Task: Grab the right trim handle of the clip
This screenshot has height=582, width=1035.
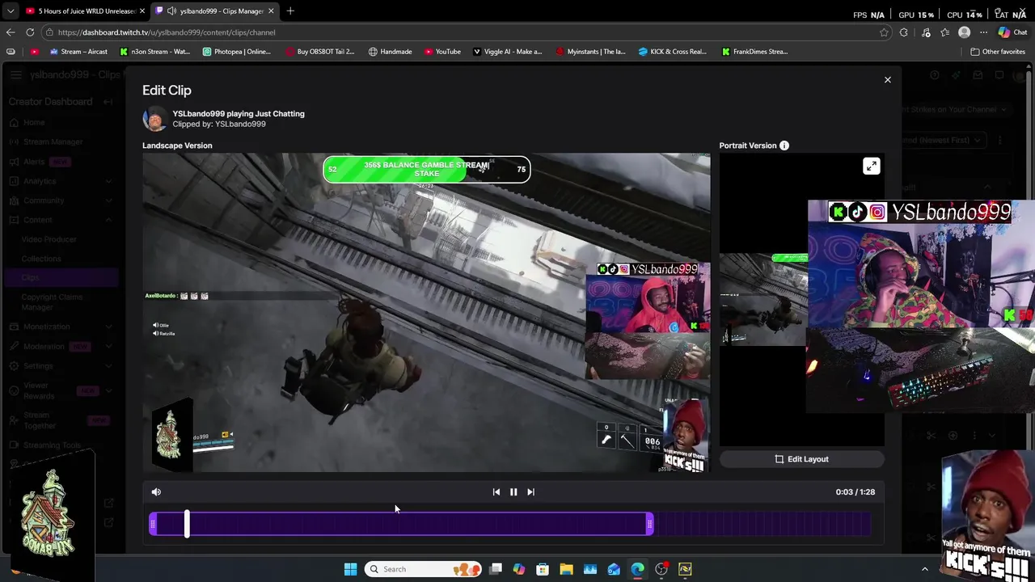Action: 649,525
